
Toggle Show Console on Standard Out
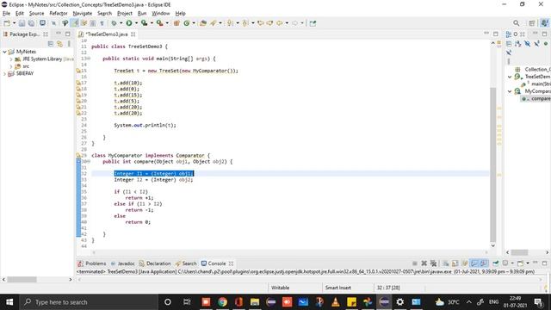pyautogui.click(x=474, y=263)
